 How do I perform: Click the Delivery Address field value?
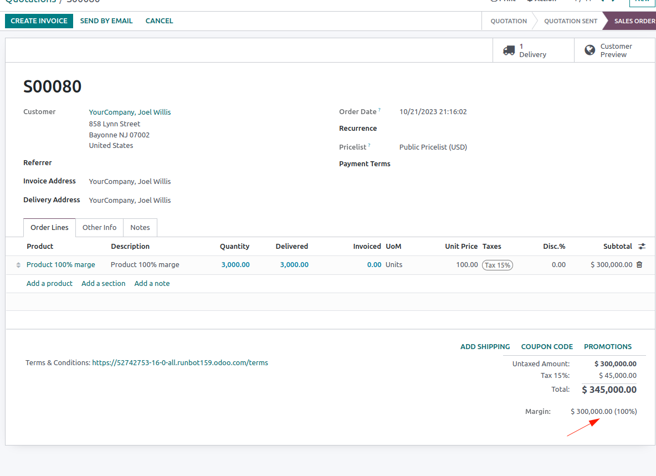tap(130, 201)
